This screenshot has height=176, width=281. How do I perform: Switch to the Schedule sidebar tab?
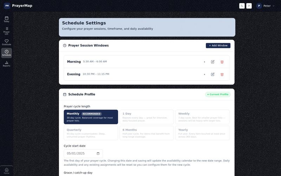pyautogui.click(x=6, y=53)
